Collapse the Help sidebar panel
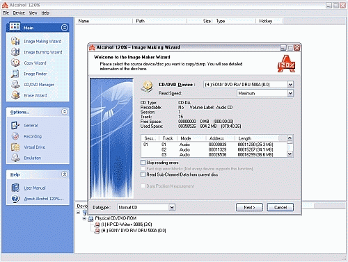The image size is (348, 262). coord(64,174)
